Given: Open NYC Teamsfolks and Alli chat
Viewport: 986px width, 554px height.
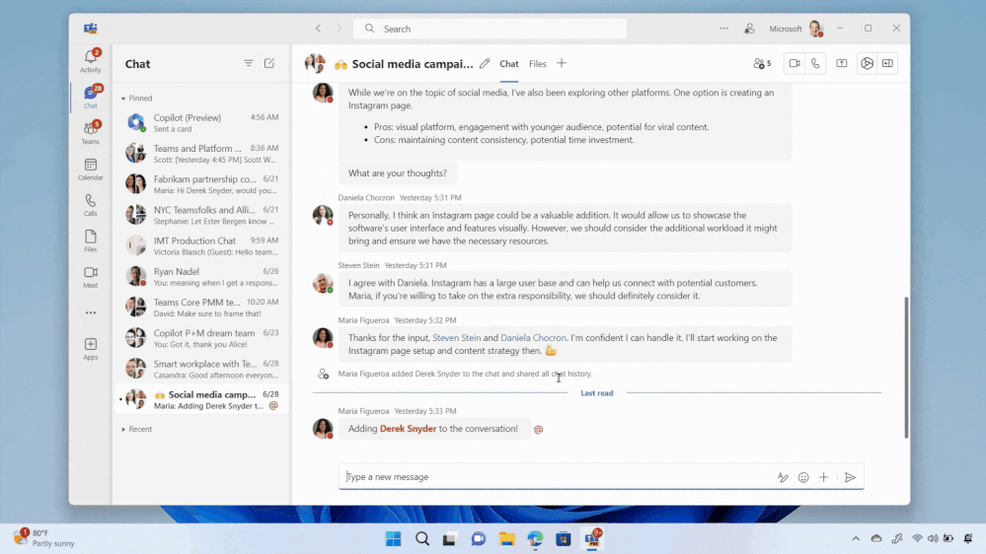Looking at the screenshot, I should click(202, 215).
